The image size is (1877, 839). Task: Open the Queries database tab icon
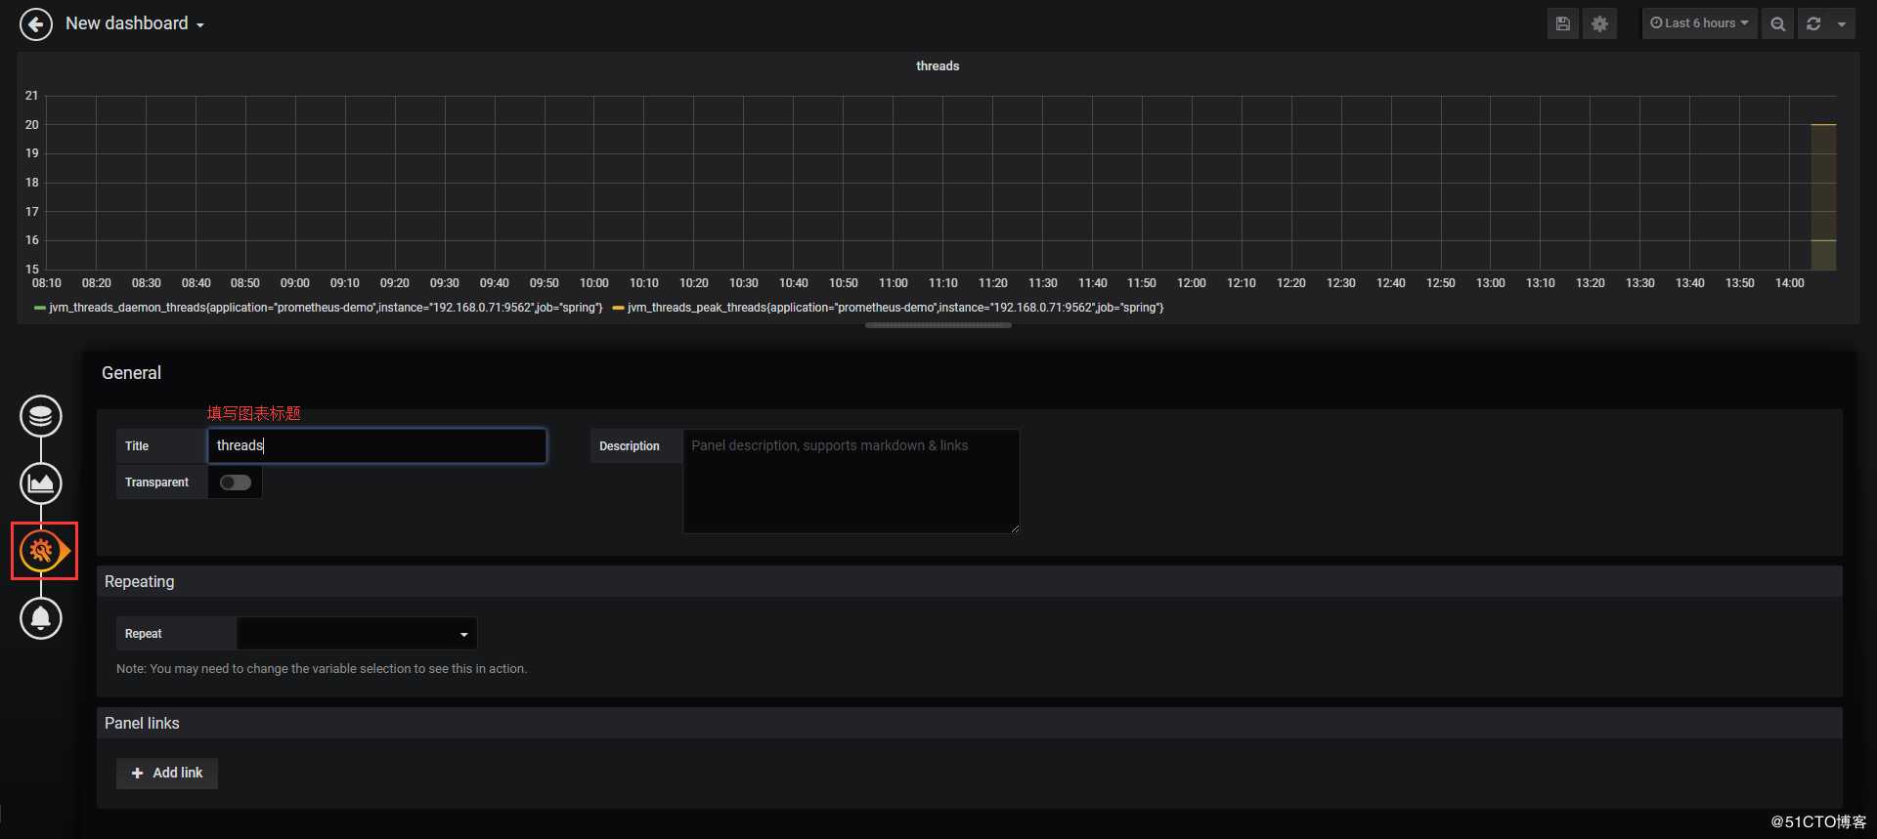pyautogui.click(x=41, y=416)
